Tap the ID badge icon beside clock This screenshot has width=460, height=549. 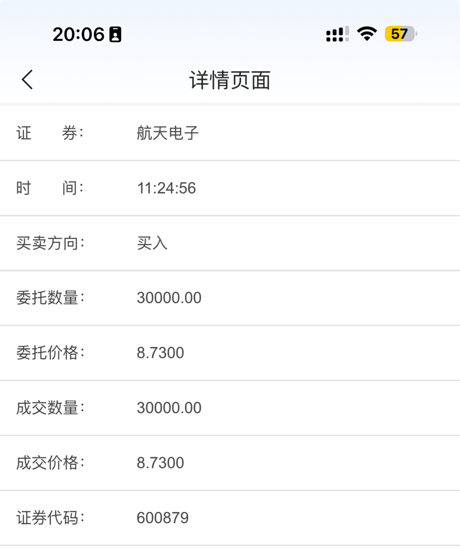115,34
